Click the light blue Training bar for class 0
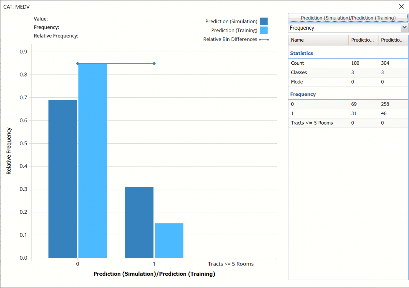409x288 pixels. [x=92, y=161]
